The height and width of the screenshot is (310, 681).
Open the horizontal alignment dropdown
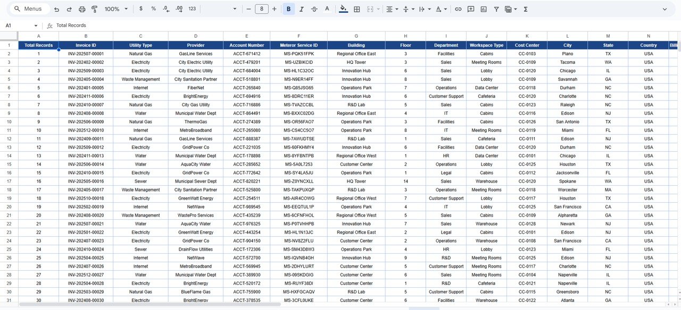point(393,9)
